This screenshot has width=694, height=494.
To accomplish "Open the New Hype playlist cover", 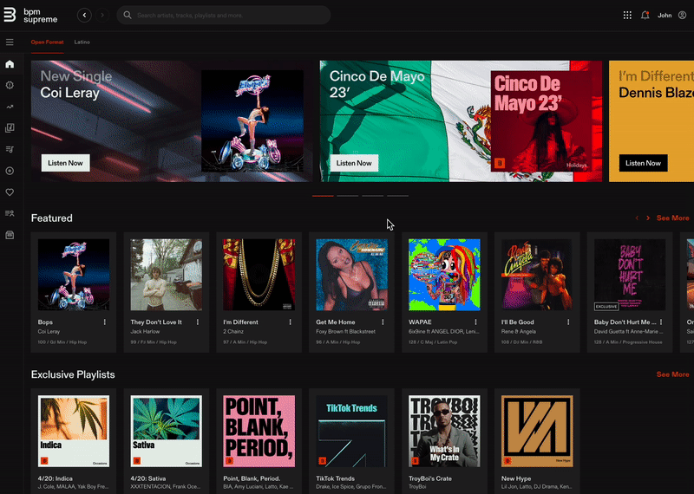I will coord(537,432).
